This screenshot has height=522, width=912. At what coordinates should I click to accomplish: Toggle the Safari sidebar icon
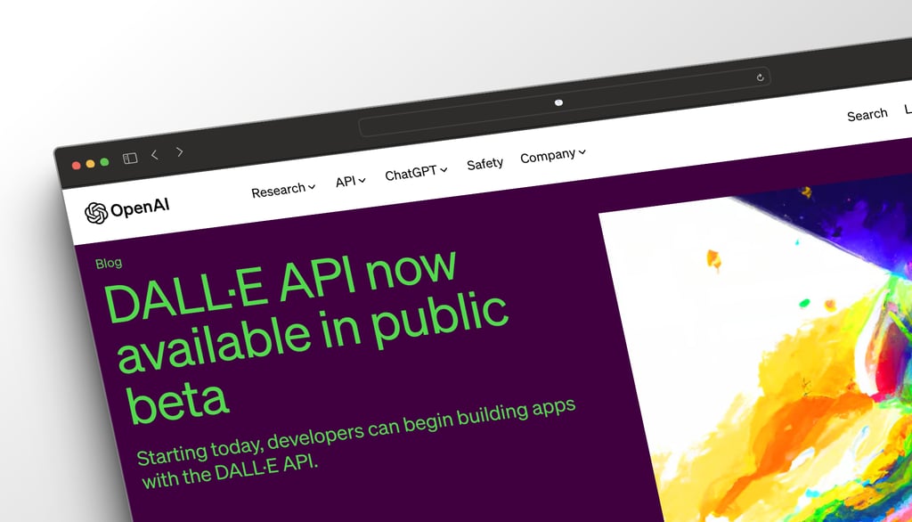coord(130,159)
